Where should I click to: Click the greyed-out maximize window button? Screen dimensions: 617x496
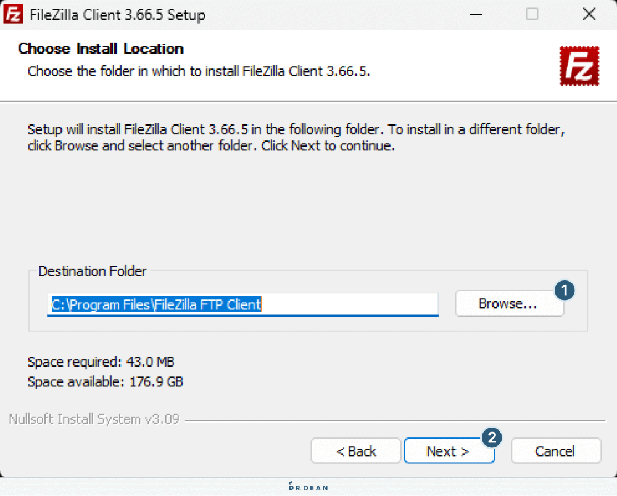point(532,14)
